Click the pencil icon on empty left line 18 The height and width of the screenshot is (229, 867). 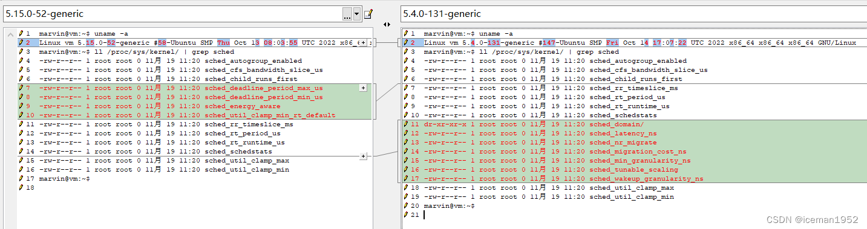click(x=21, y=188)
